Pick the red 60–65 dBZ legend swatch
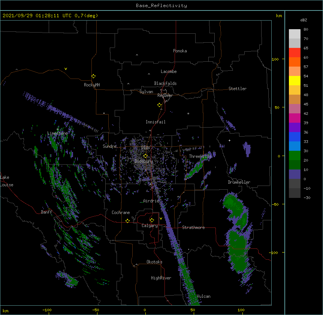 click(295, 53)
